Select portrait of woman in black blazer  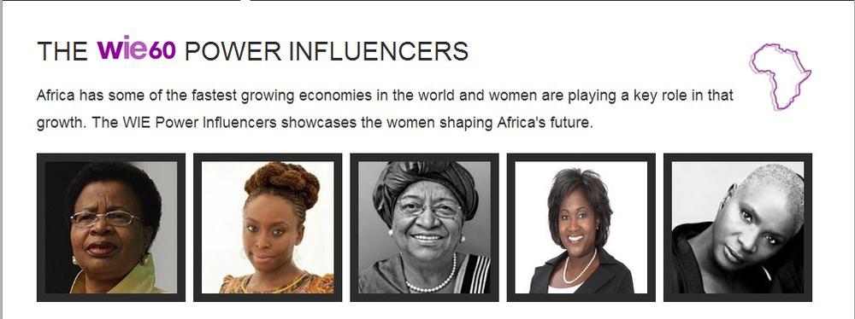[x=581, y=228]
